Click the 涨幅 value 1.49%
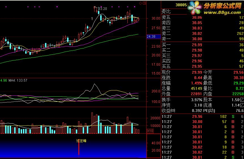 [x=196, y=83]
